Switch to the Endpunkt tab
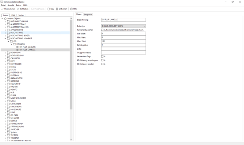The height and width of the screenshot is (145, 244). [88, 14]
